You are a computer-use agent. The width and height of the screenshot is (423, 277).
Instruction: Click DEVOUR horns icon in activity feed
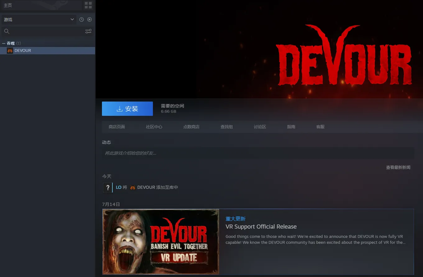pyautogui.click(x=133, y=188)
